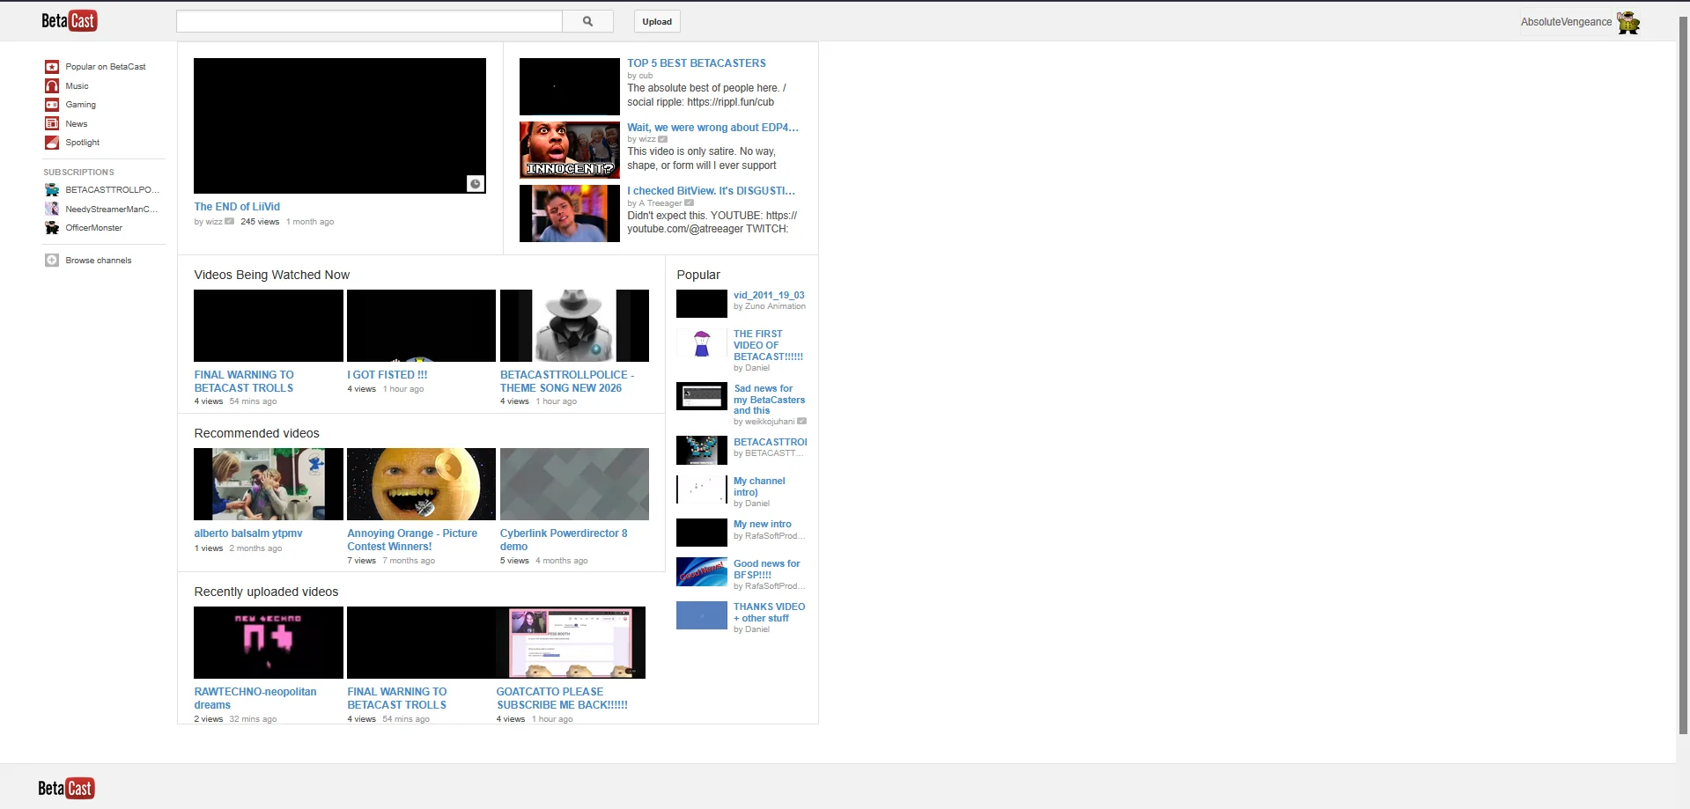The height and width of the screenshot is (809, 1690).
Task: Click the Gaming controller icon
Action: coord(52,105)
